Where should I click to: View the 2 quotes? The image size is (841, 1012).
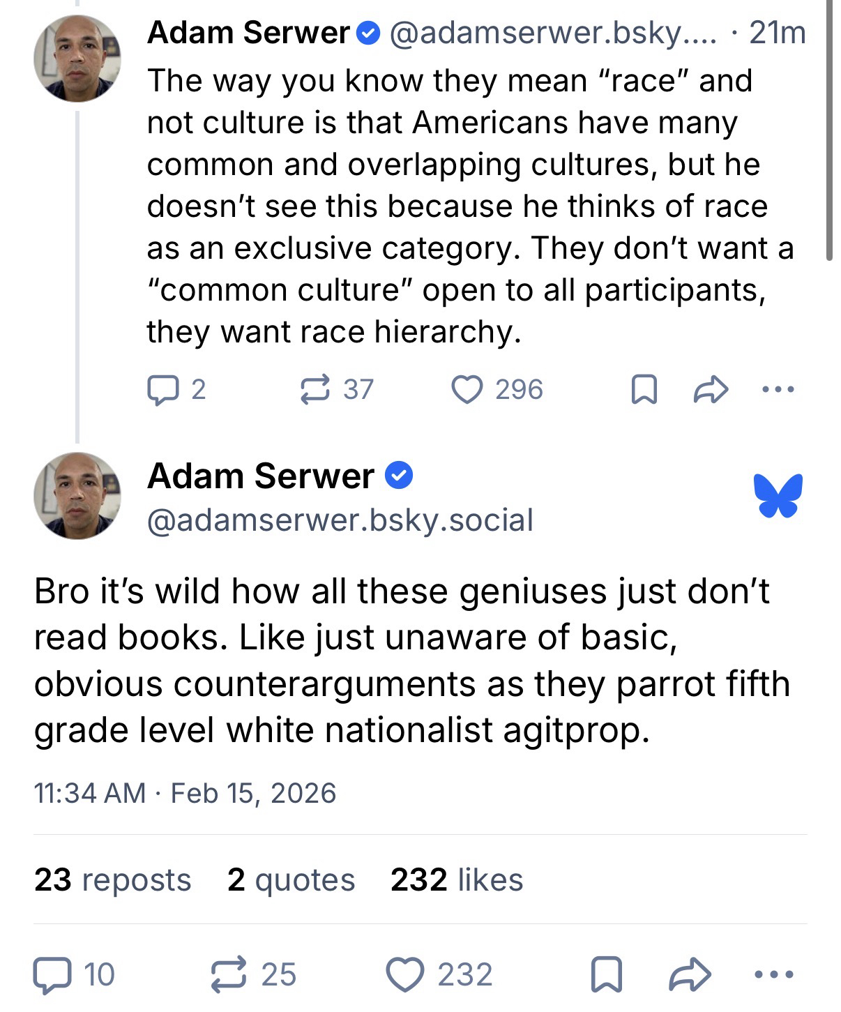291,879
